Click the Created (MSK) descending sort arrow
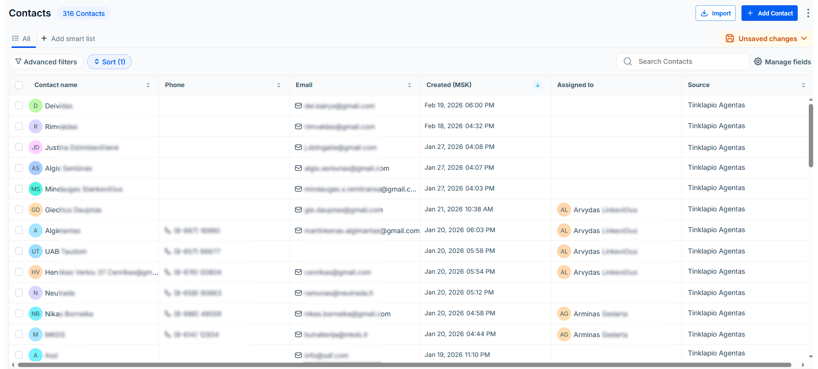The image size is (818, 369). click(538, 85)
